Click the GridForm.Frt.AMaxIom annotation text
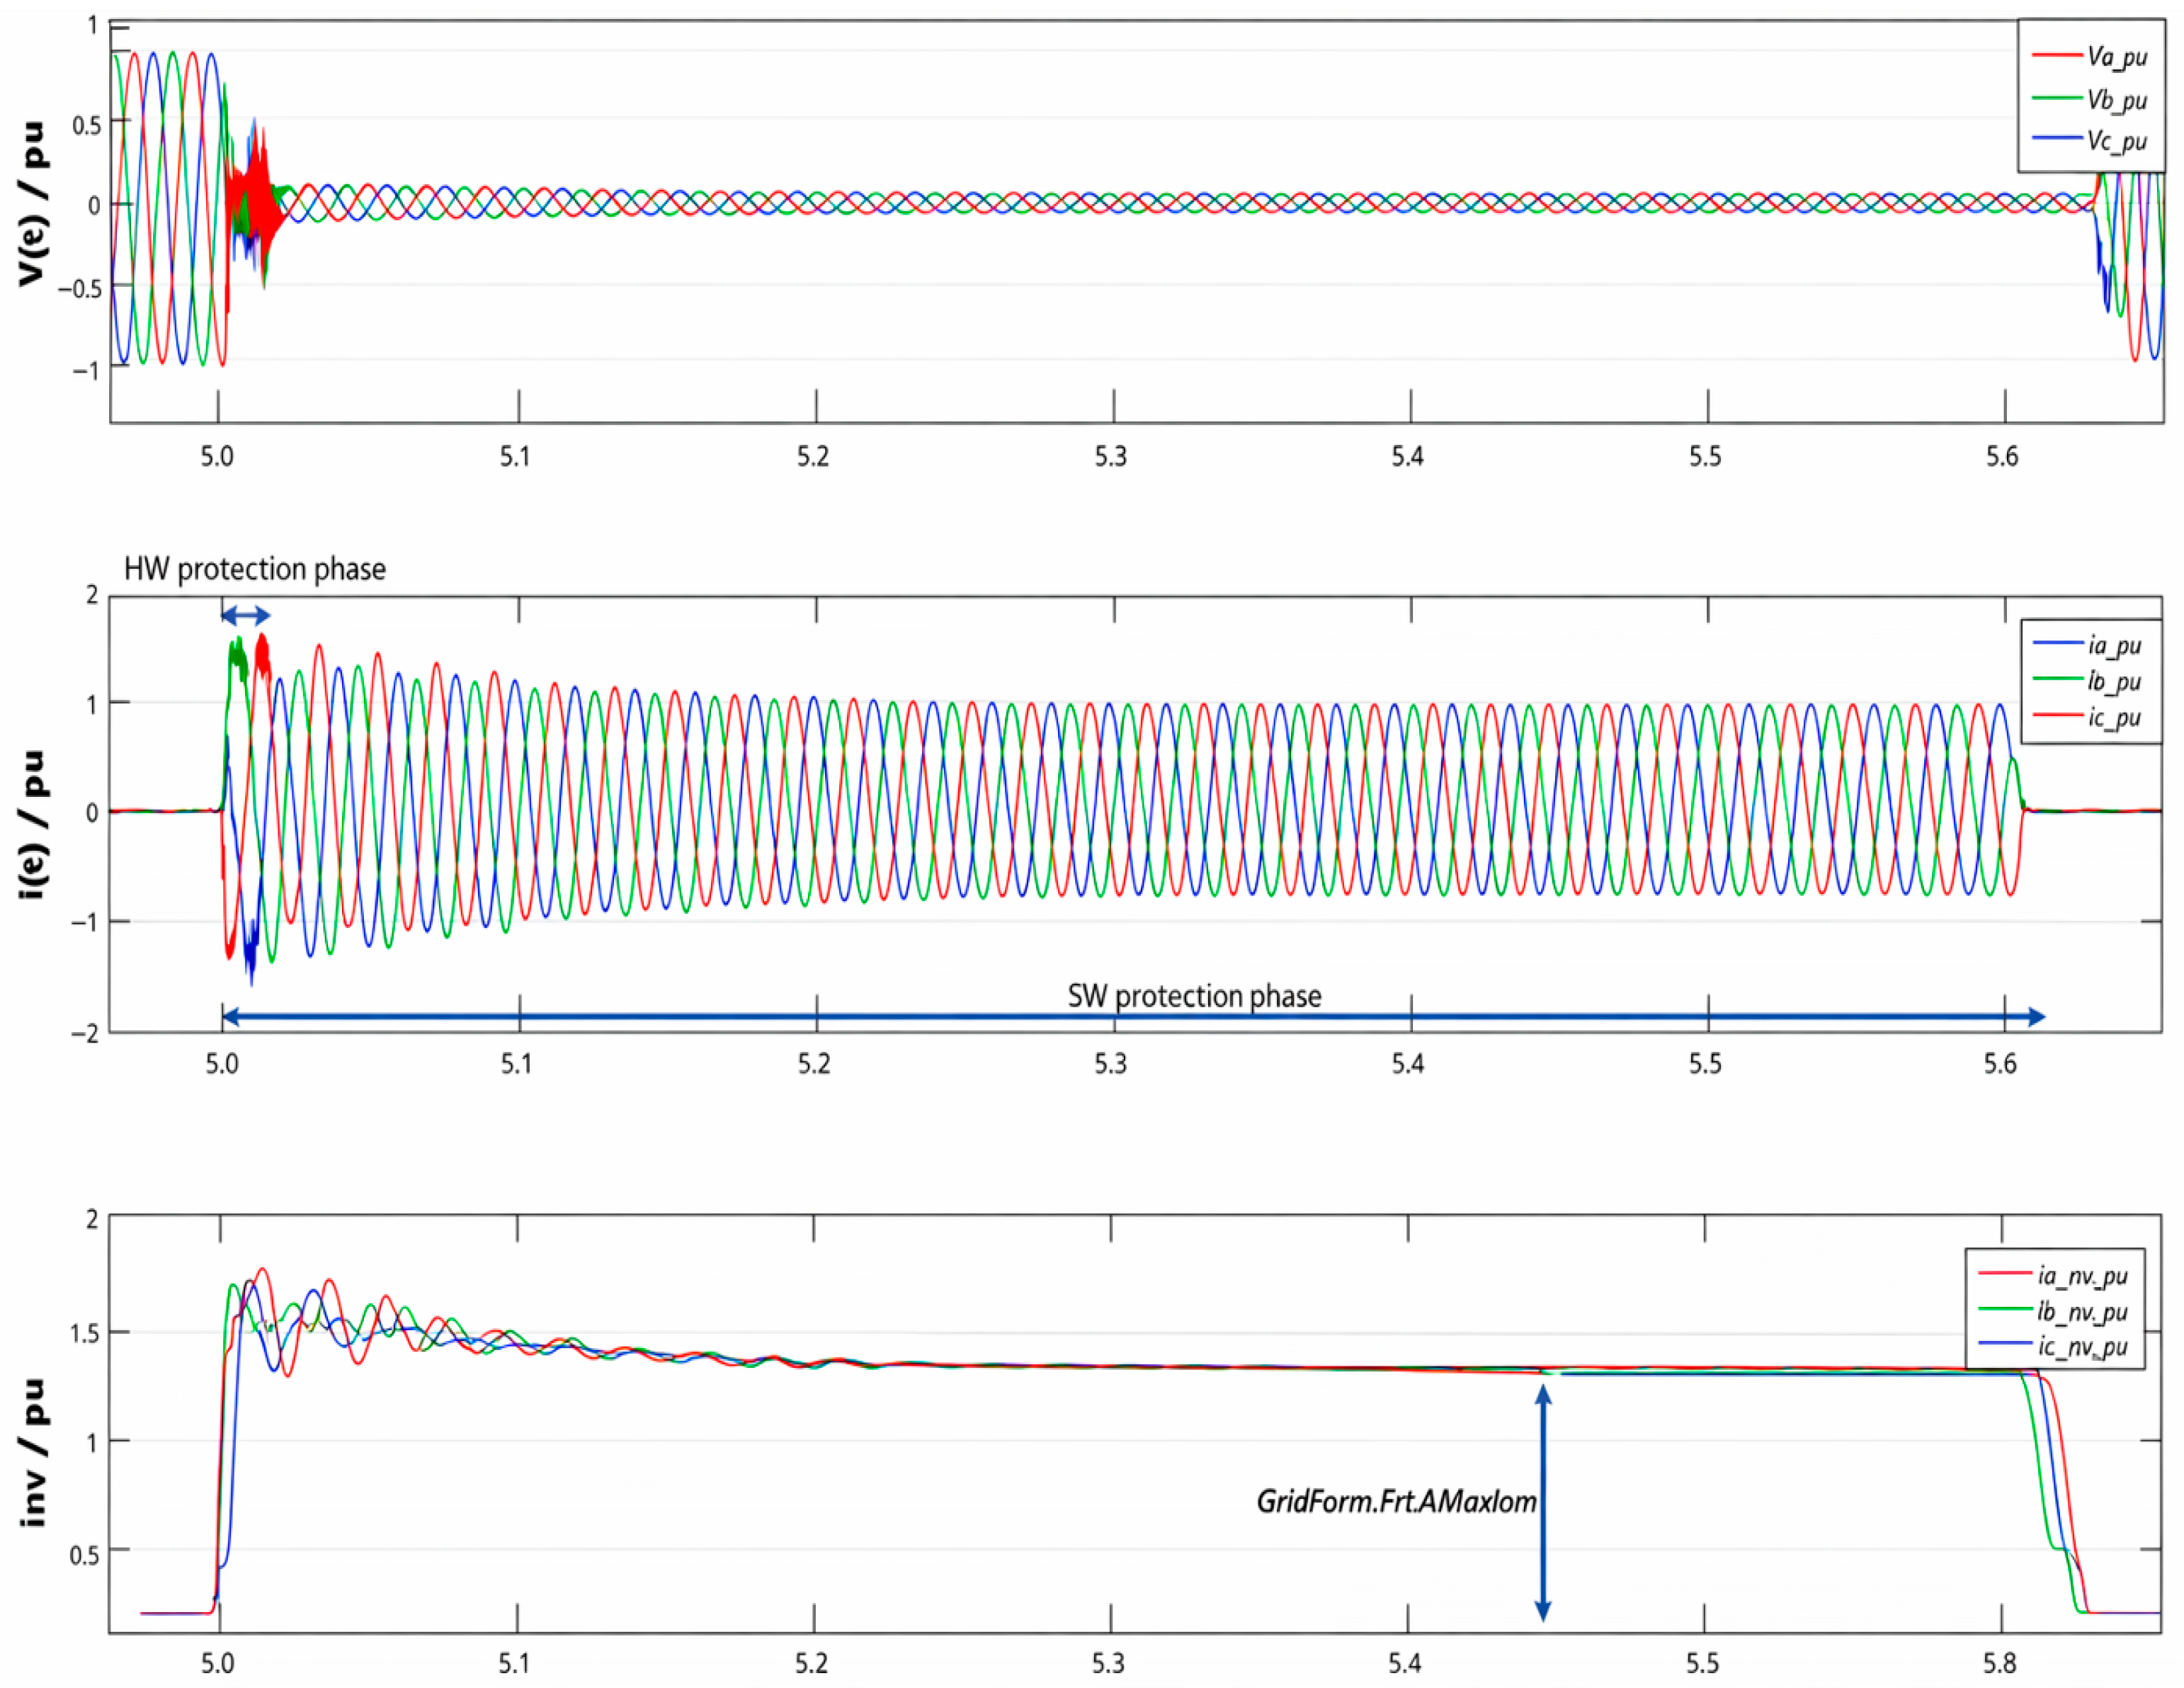2184x1688 pixels. (1396, 1501)
